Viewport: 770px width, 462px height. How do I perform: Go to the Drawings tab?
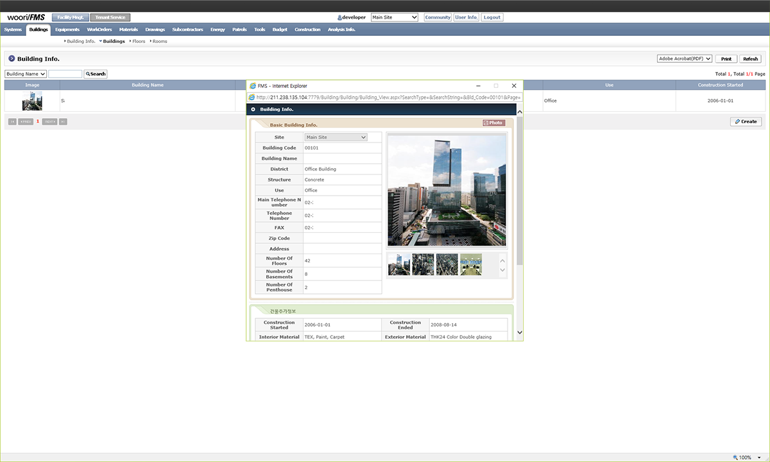pos(155,30)
